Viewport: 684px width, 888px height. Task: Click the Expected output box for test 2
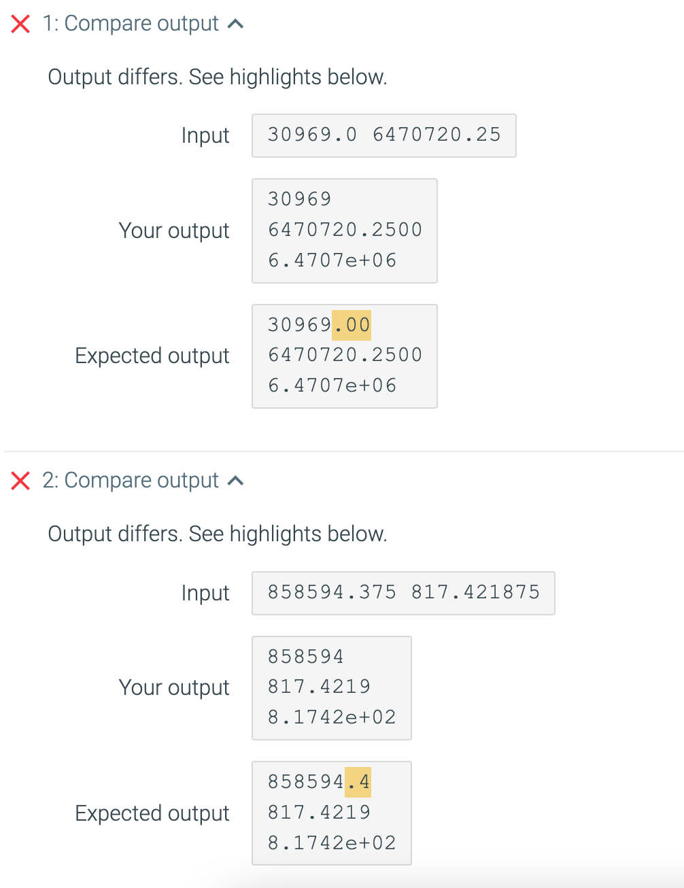331,813
